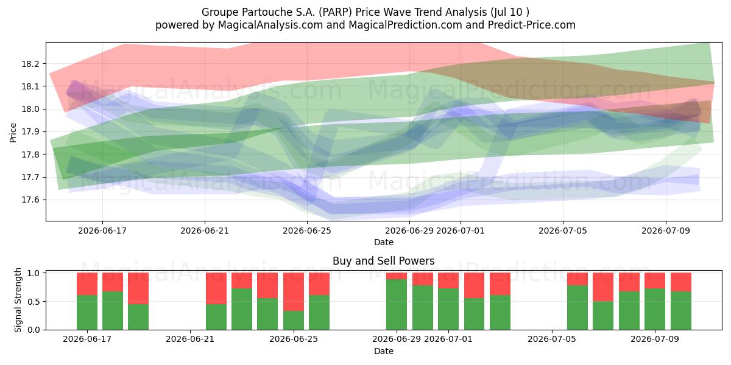731x365 pixels.
Task: Click the 'Signal Strength' y-axis label
Action: 18,300
